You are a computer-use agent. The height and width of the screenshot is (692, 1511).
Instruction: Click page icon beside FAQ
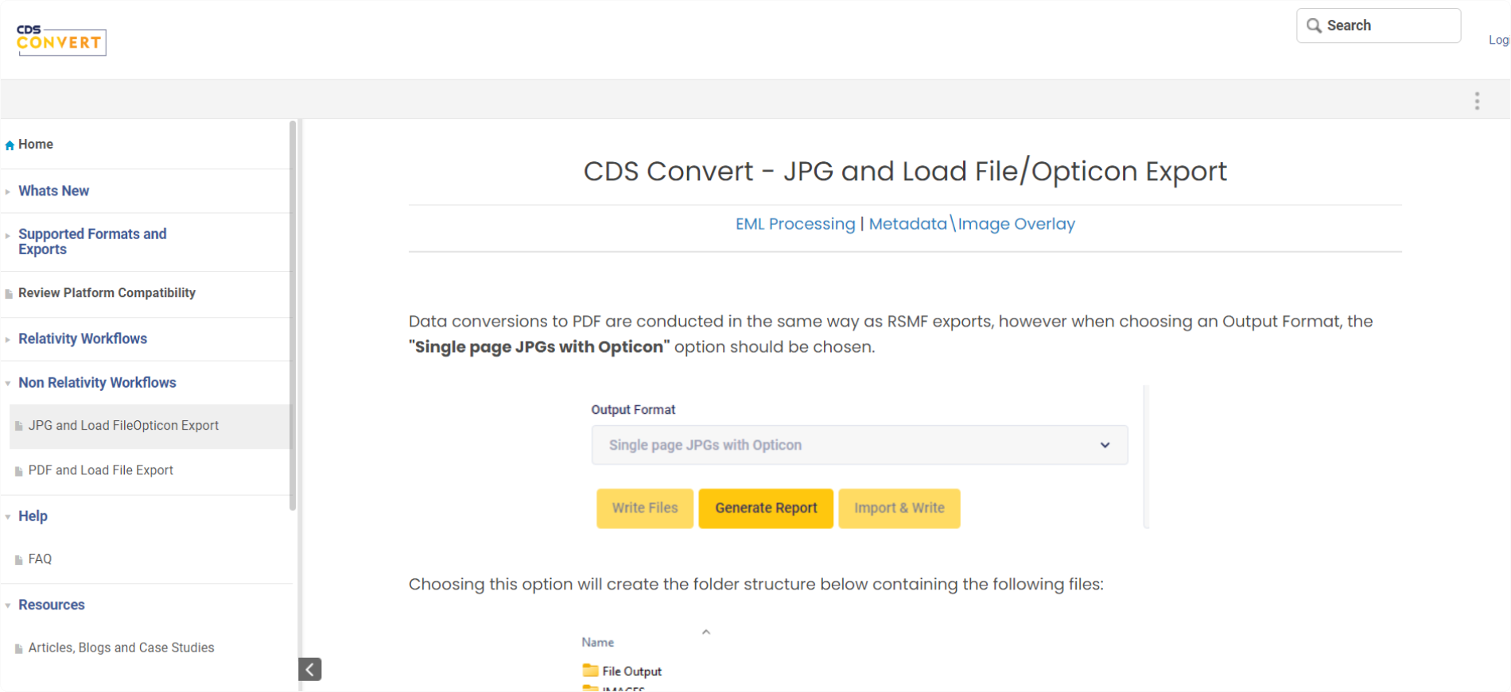pos(19,560)
